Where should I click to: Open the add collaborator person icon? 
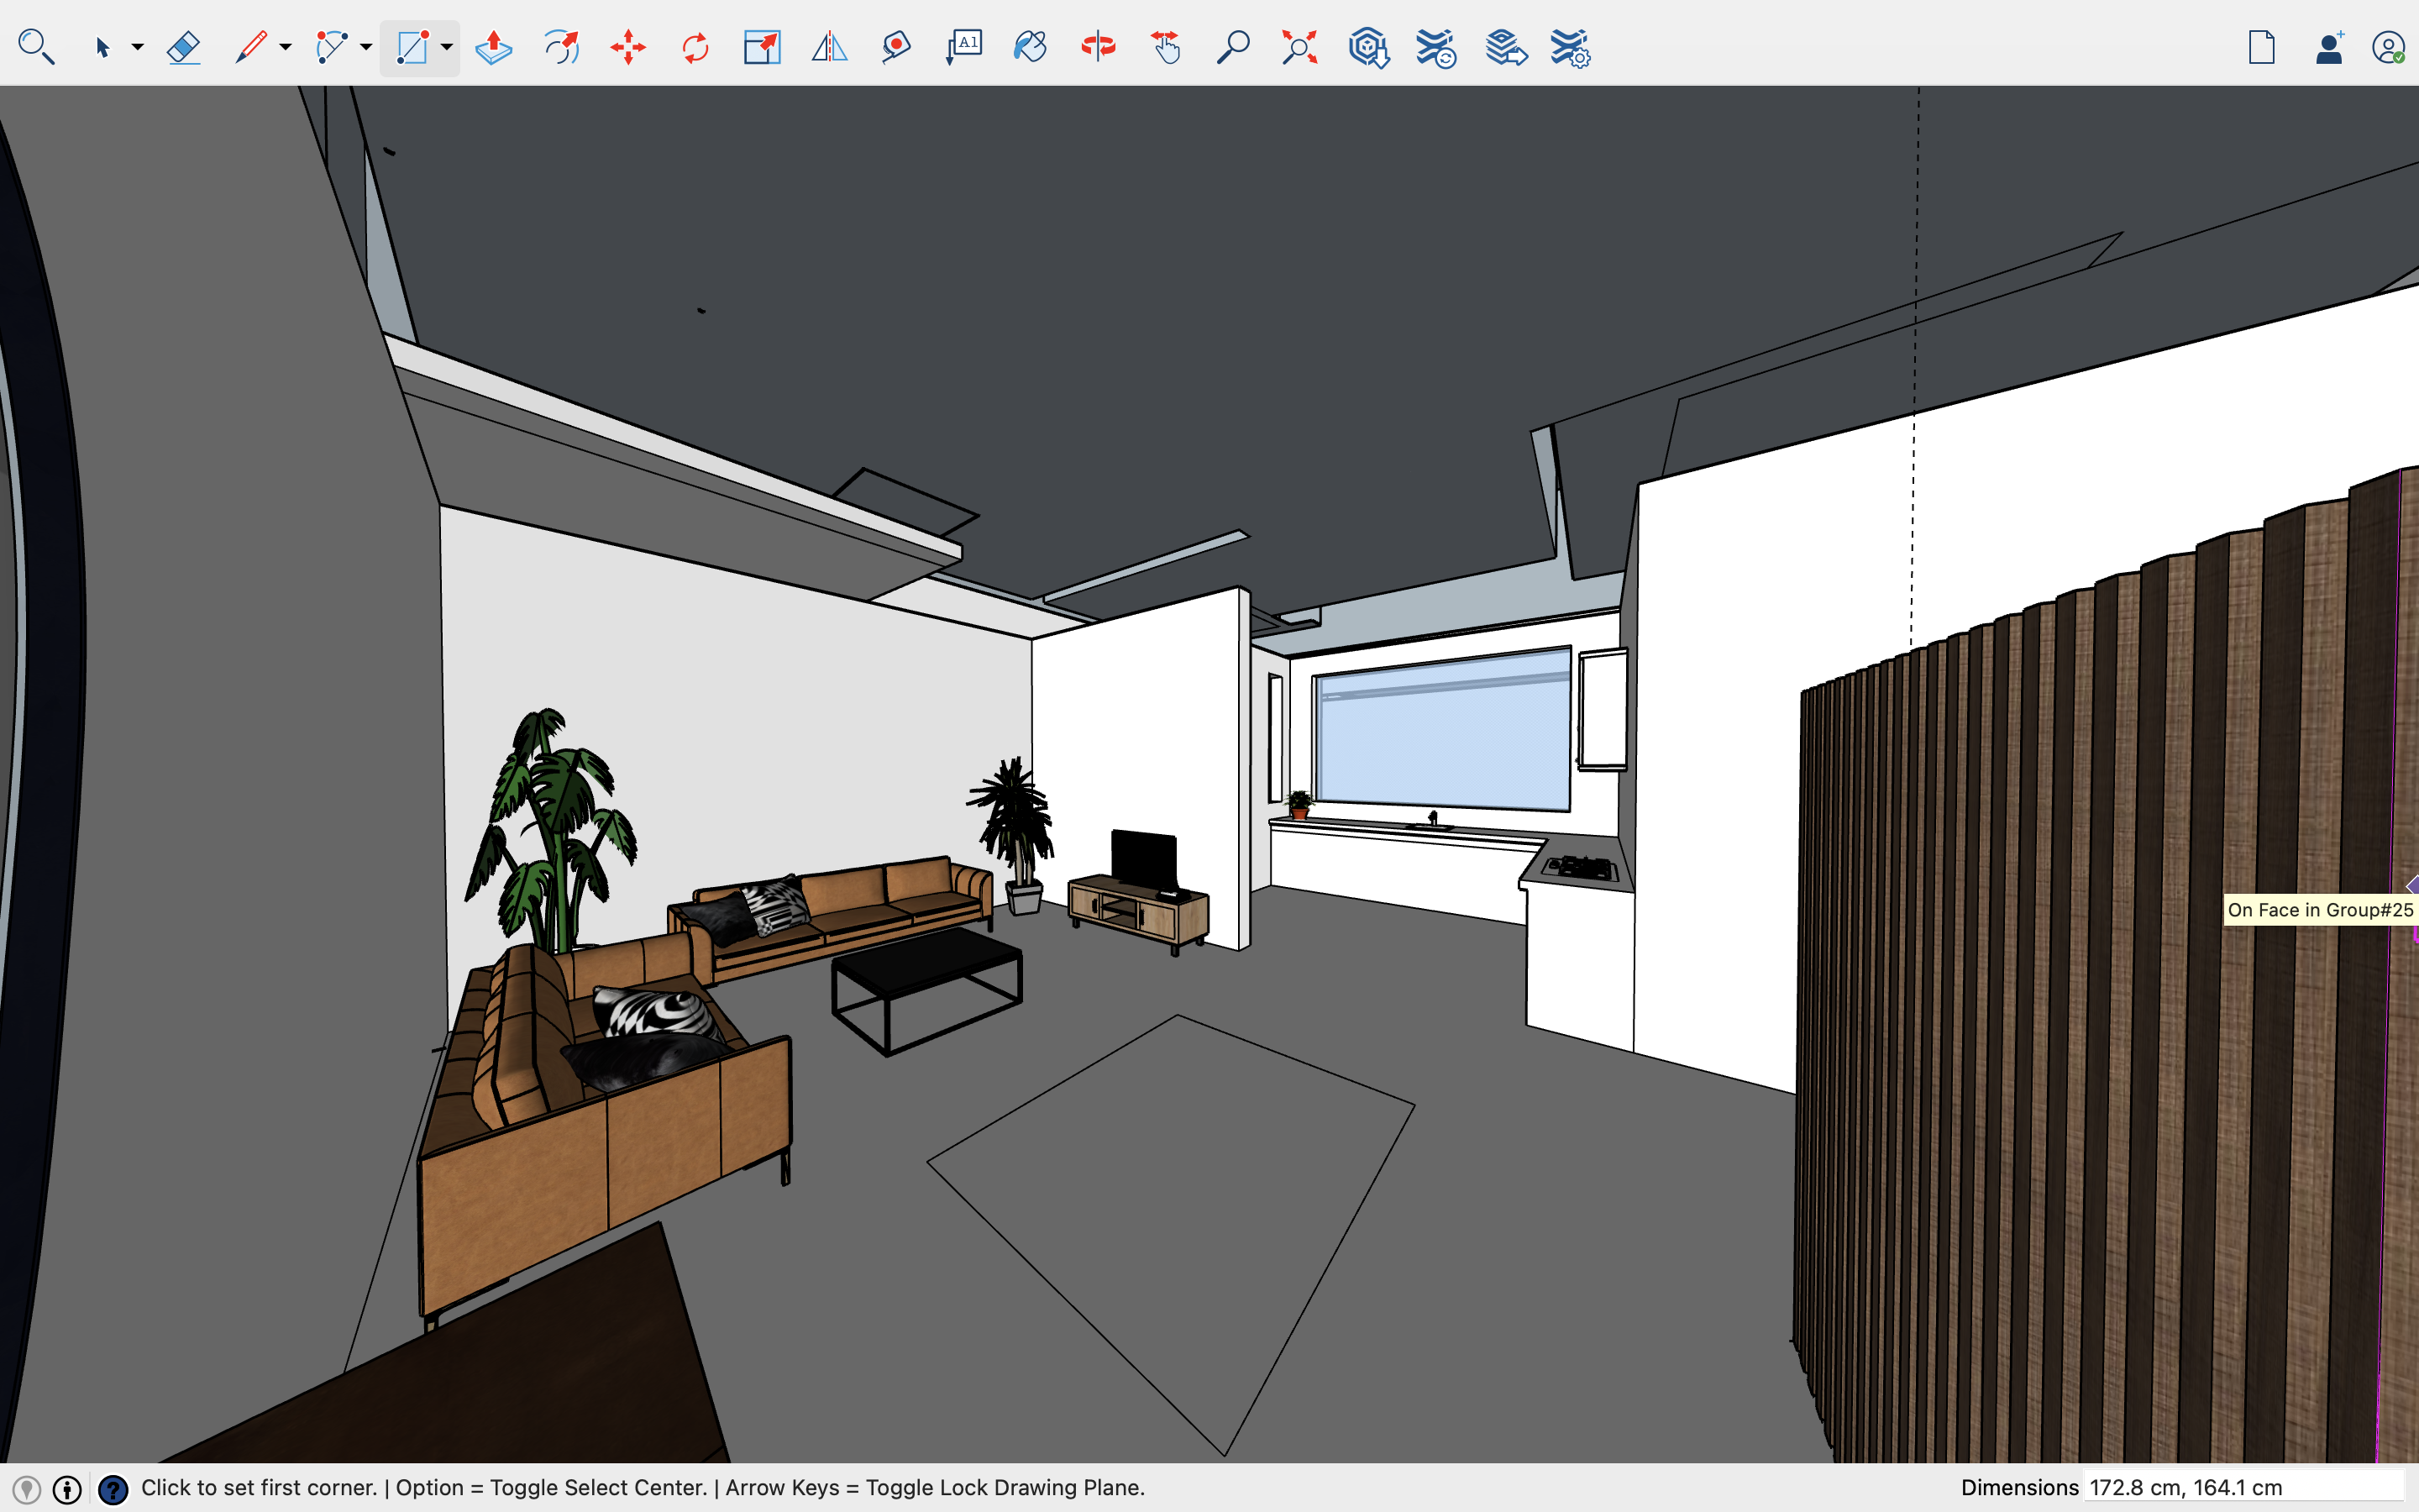click(2329, 47)
